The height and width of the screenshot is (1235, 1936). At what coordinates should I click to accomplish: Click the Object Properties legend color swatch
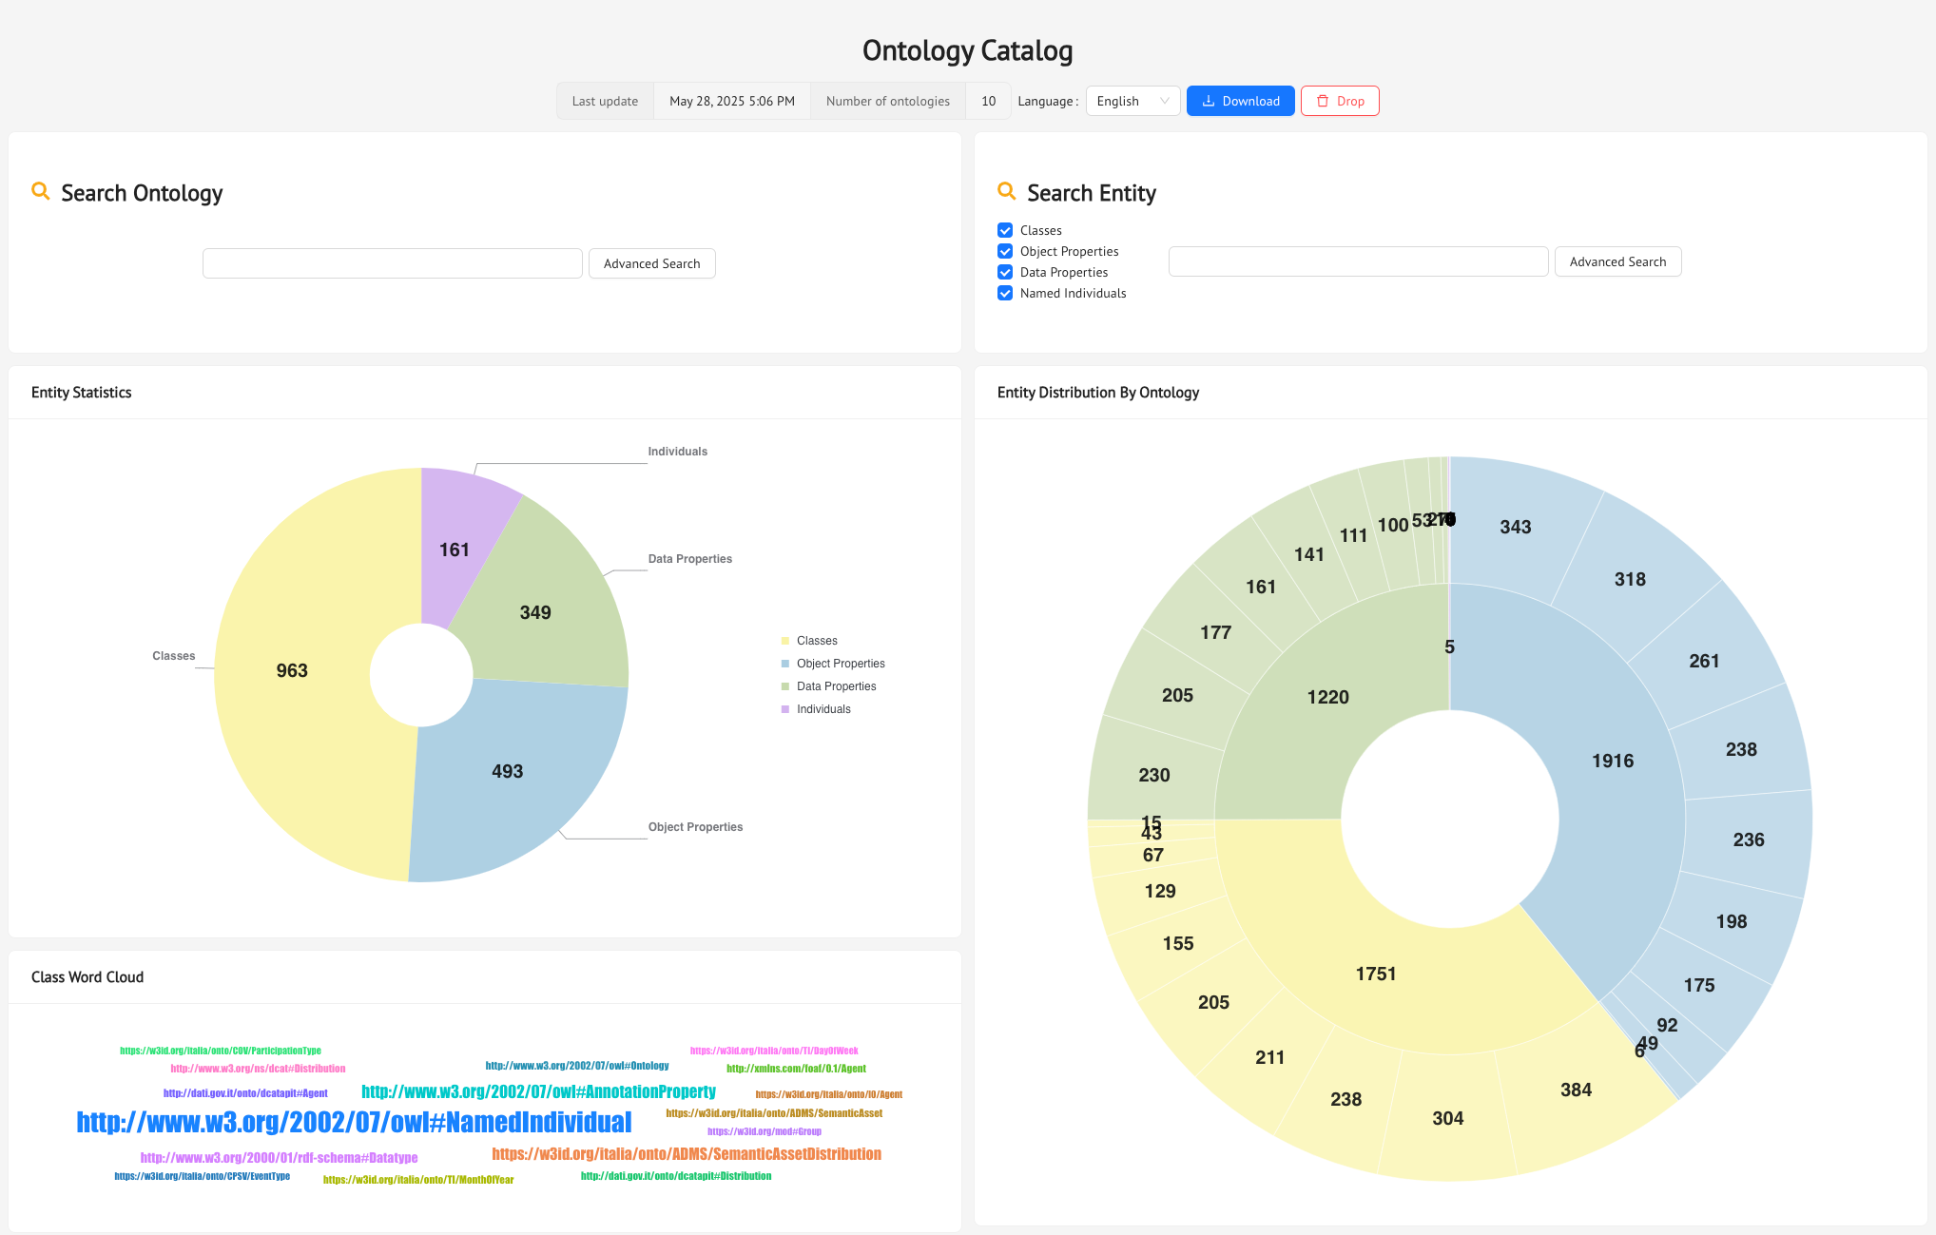[784, 663]
